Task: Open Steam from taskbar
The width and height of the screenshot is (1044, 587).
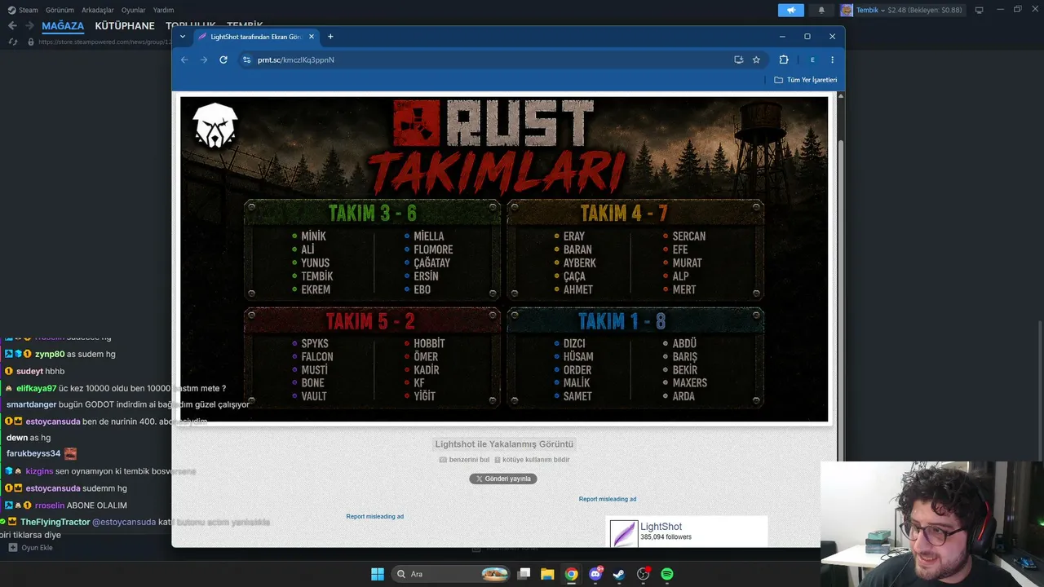Action: click(619, 574)
